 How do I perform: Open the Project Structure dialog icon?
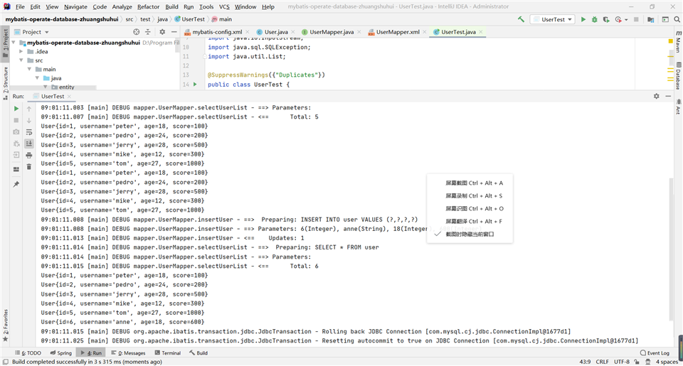pos(651,19)
